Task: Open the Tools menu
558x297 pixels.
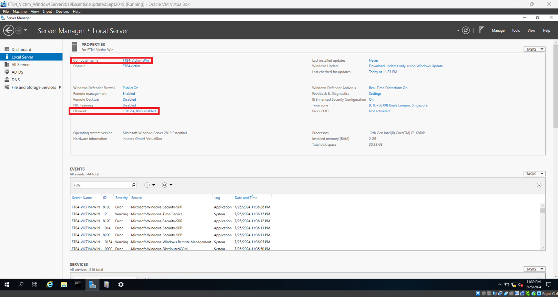Action: [x=516, y=30]
